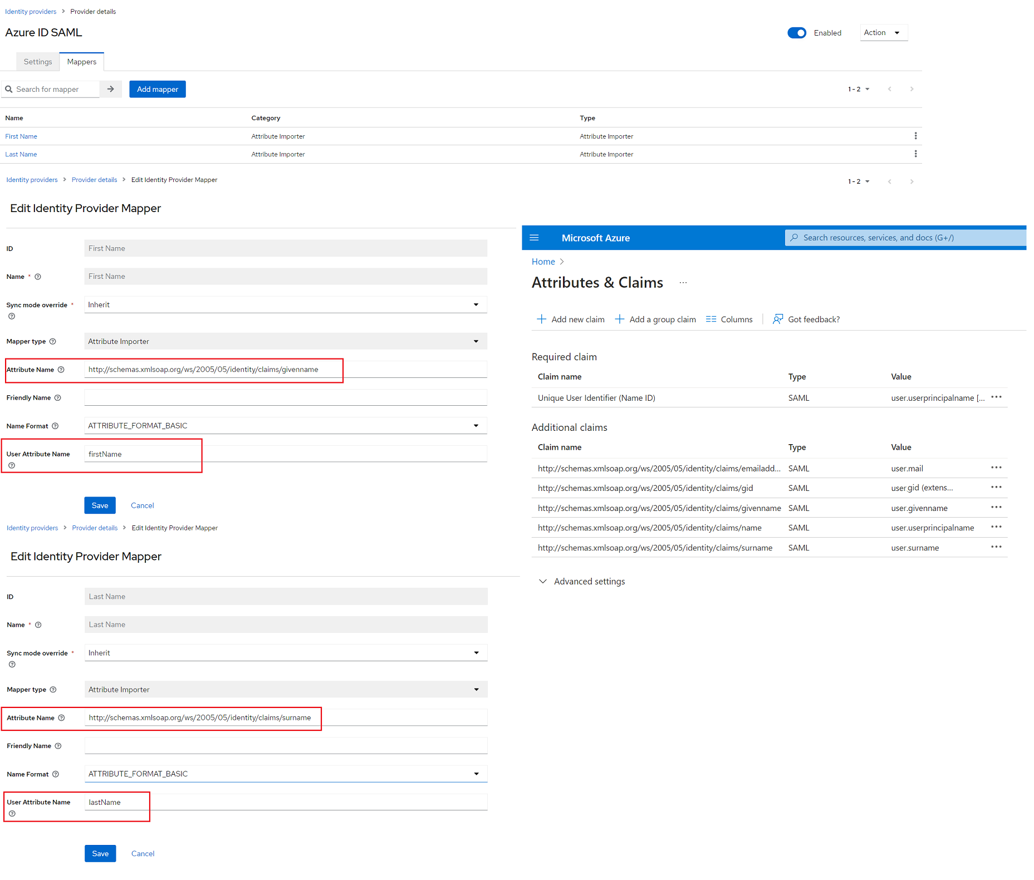Click the Add mapper button
The height and width of the screenshot is (880, 1034).
click(158, 89)
